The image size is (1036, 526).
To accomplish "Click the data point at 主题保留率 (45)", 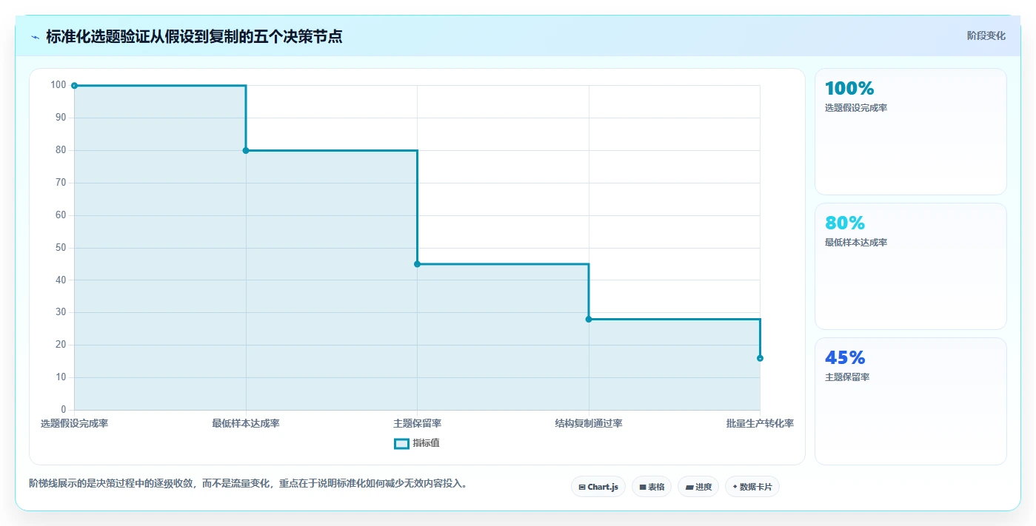I will [417, 264].
